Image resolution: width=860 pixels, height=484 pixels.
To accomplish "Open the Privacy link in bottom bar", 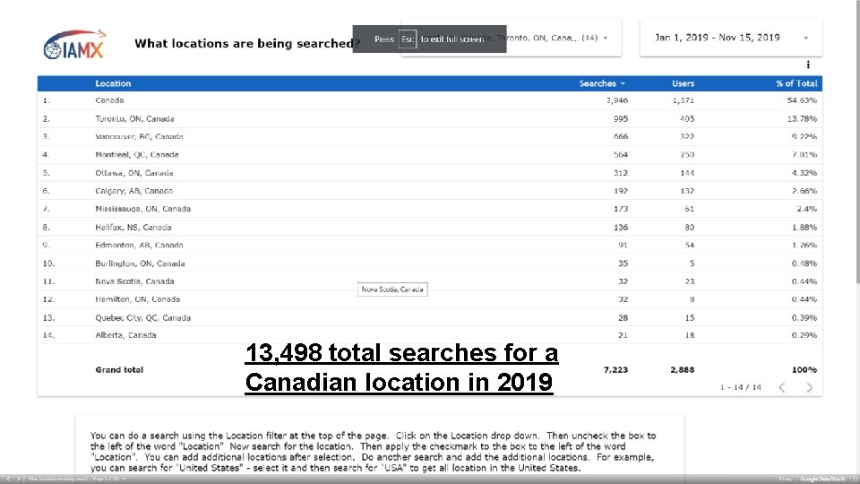I will [786, 479].
